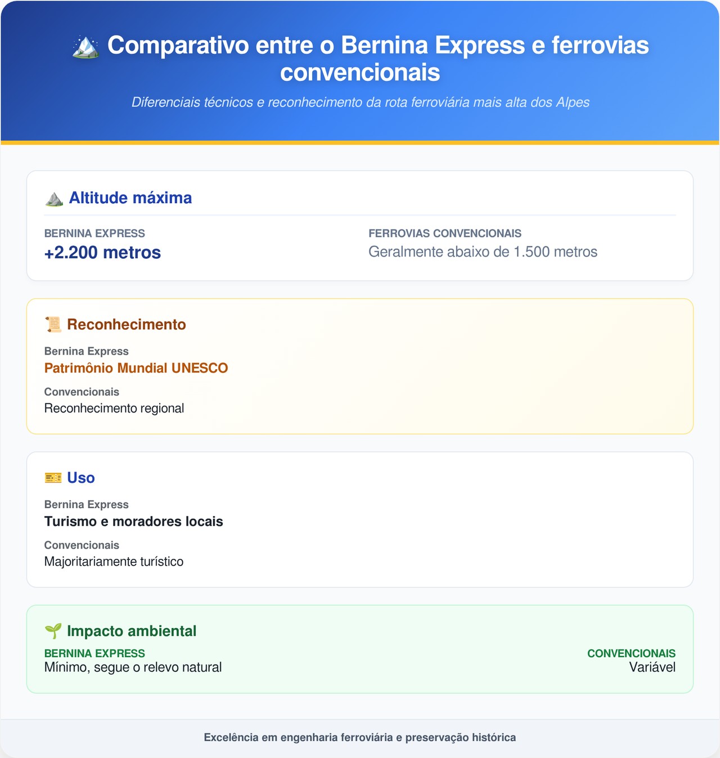This screenshot has width=720, height=758.
Task: Click Geralmente abaixo de 1.500 metros text
Action: [483, 252]
